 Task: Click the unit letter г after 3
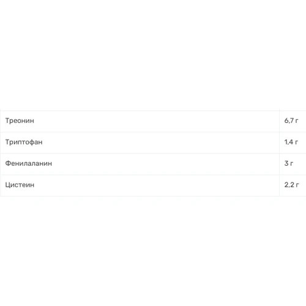pos(291,164)
